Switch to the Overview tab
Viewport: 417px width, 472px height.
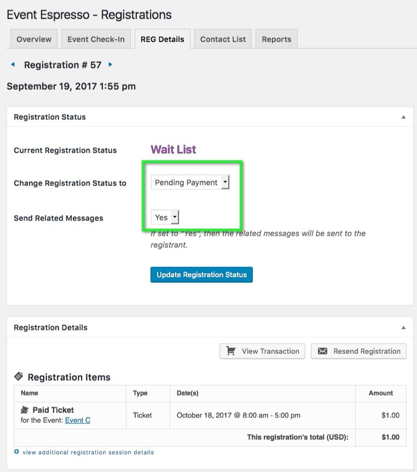(34, 39)
